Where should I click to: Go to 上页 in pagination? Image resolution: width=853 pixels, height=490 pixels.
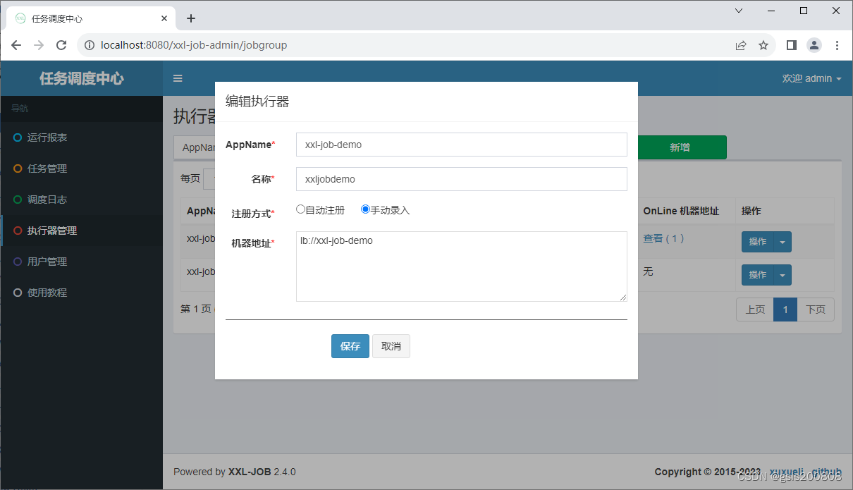755,310
